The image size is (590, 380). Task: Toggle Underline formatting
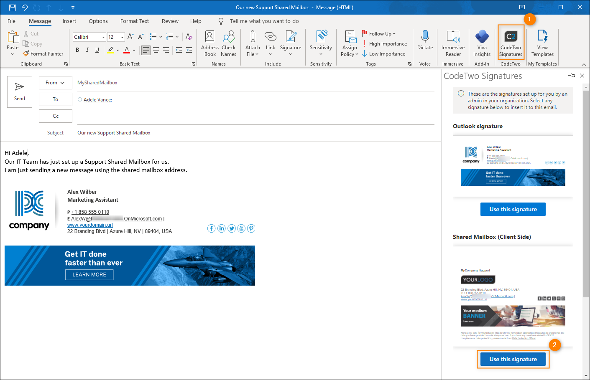pyautogui.click(x=97, y=50)
